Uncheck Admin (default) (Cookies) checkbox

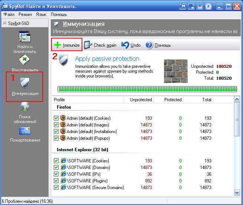click(x=56, y=118)
